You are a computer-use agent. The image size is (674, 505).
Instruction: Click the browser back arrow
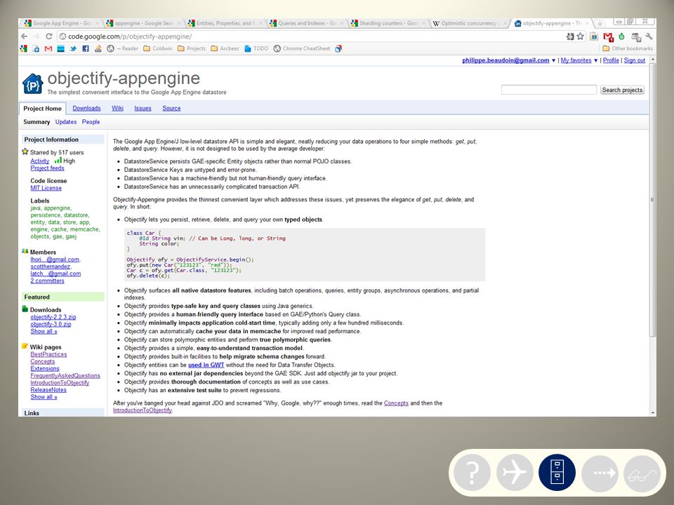[x=24, y=36]
